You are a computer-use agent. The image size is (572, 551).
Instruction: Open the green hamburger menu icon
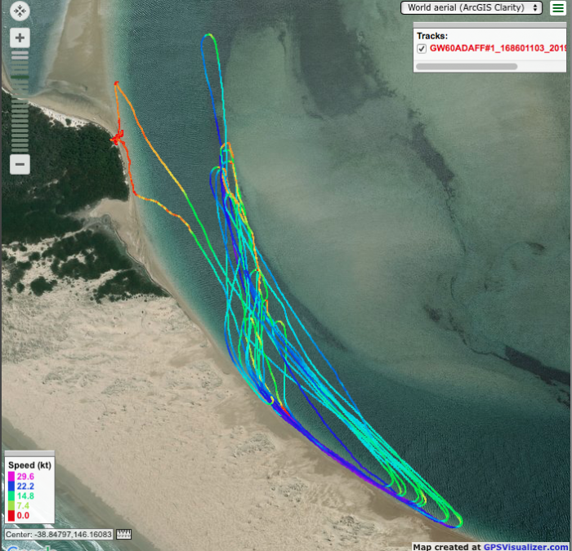(557, 8)
